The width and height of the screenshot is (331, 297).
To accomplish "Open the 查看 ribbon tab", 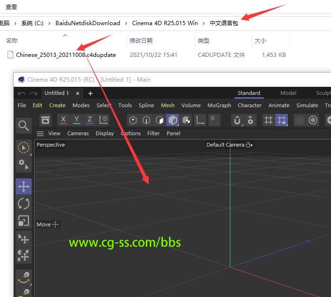I will [11, 7].
